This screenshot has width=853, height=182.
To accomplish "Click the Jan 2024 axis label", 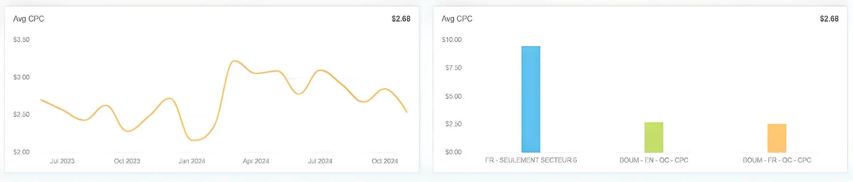I will click(x=192, y=161).
